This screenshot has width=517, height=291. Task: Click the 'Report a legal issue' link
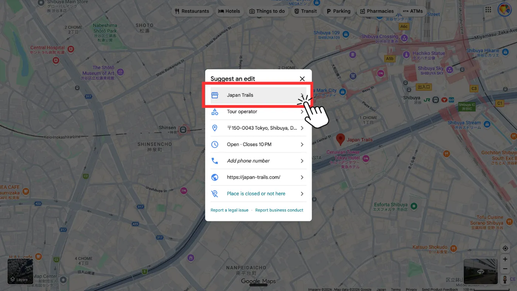(229, 210)
